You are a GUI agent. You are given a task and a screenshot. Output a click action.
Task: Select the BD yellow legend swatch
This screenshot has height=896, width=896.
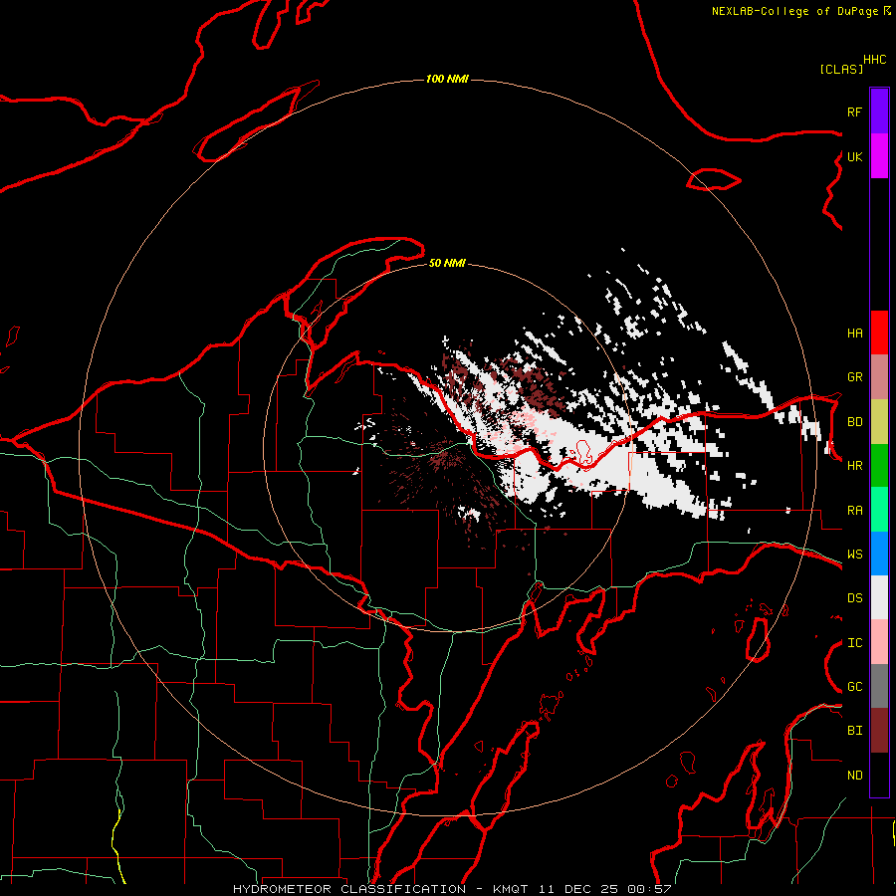tap(879, 421)
